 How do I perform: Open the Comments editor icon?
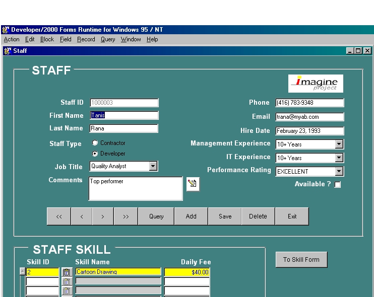tap(193, 184)
